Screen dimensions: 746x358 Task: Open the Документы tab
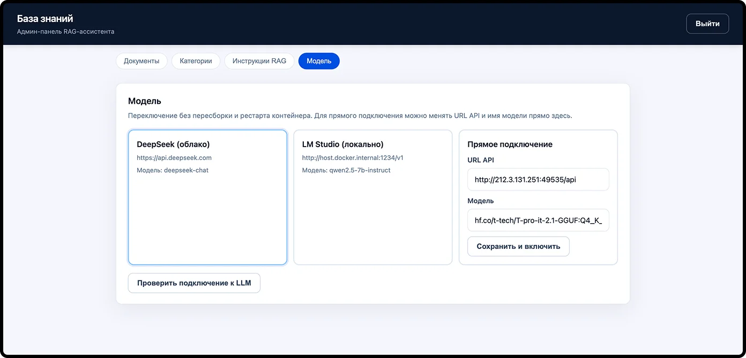[141, 61]
